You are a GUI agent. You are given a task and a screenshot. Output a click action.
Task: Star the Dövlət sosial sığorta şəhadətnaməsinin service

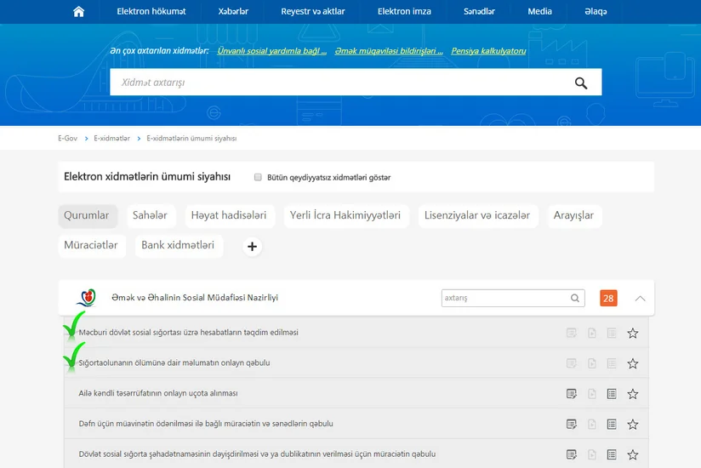[633, 454]
